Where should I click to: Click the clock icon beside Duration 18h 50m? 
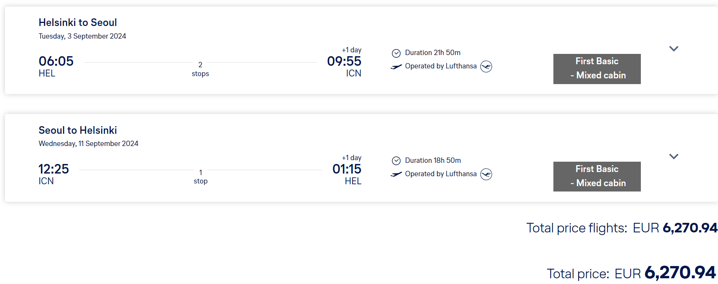pyautogui.click(x=396, y=161)
